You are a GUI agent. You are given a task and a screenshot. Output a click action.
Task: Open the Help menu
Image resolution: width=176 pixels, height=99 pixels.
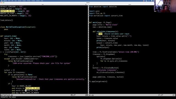pos(42,1)
